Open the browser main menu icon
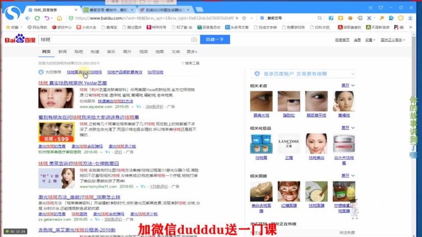The width and height of the screenshot is (422, 237). pos(370,8)
